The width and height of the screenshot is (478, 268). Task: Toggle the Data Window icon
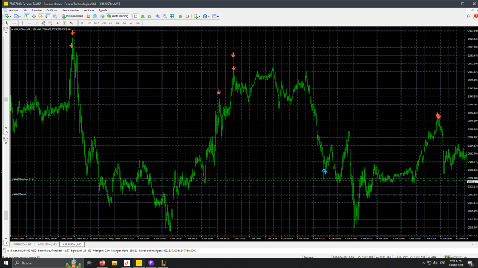(34, 17)
